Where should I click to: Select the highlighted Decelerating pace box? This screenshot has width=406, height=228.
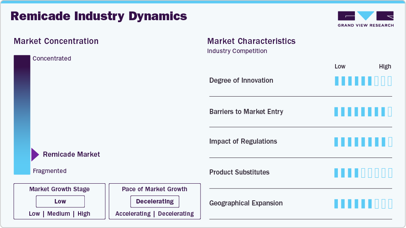(x=154, y=201)
